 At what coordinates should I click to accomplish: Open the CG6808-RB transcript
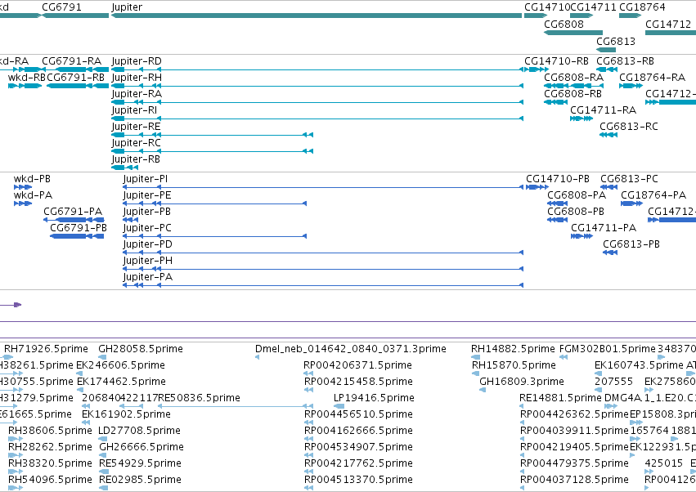[555, 102]
